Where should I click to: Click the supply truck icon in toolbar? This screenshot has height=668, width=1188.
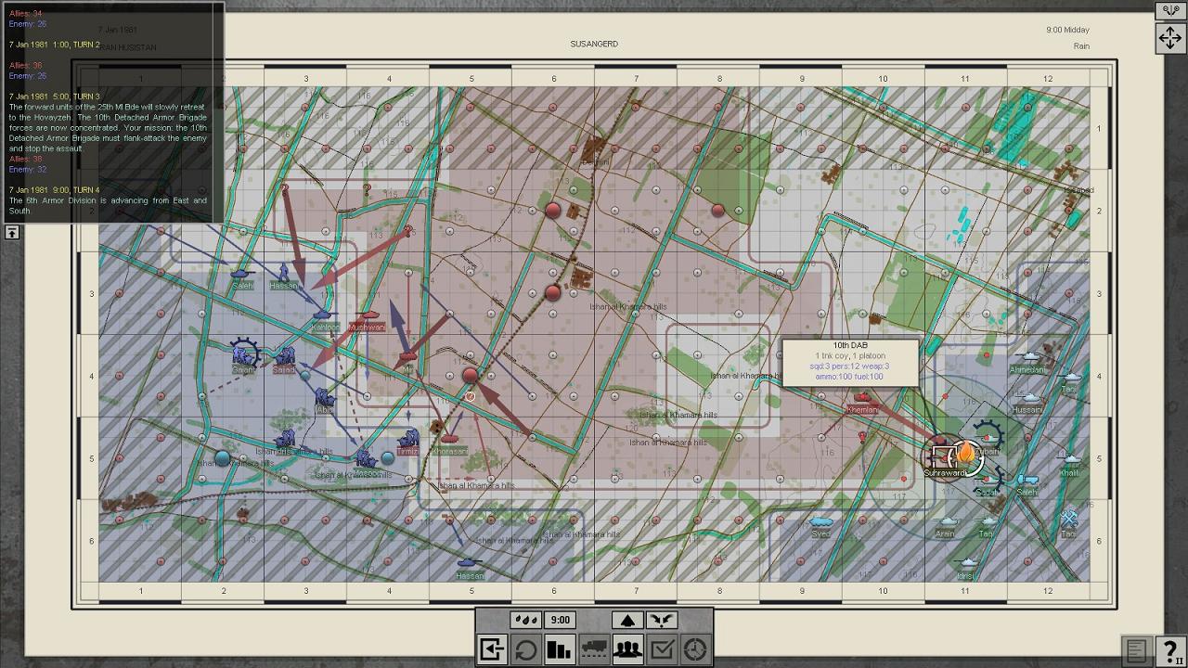594,649
